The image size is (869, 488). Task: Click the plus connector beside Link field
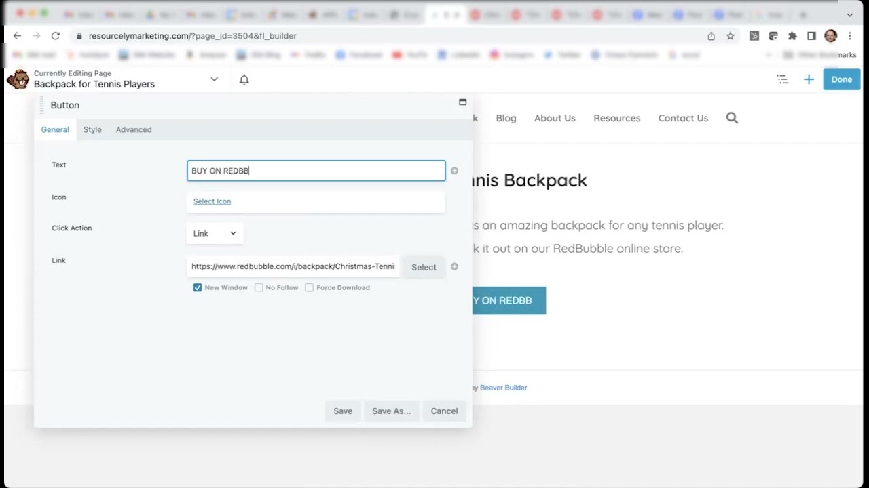(x=454, y=266)
